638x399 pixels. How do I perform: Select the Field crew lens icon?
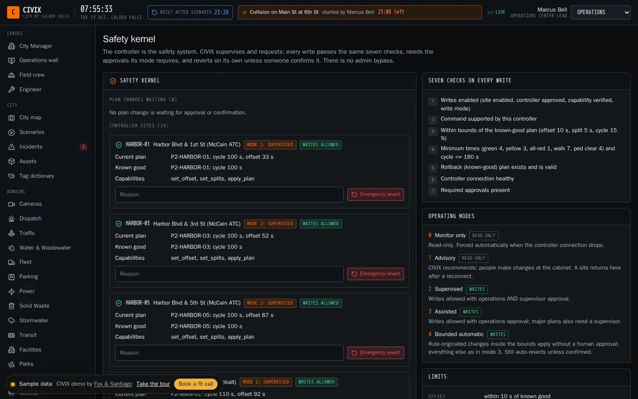pos(12,75)
